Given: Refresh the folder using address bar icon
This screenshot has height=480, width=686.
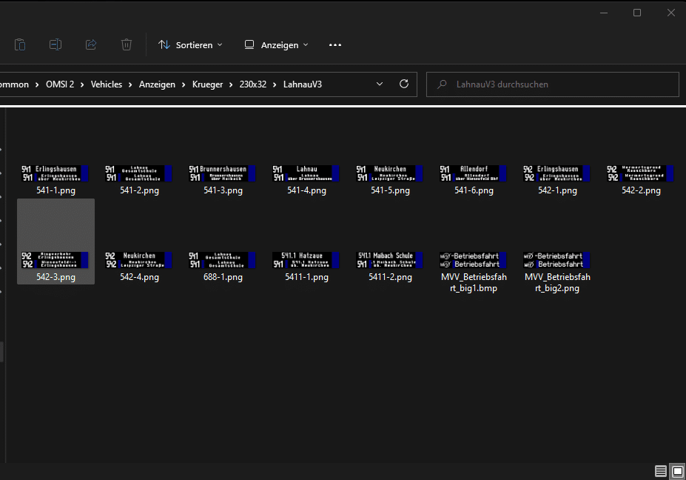Looking at the screenshot, I should [404, 84].
